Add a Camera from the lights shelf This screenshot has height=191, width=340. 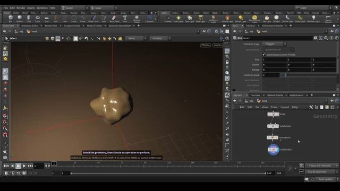click(168, 19)
